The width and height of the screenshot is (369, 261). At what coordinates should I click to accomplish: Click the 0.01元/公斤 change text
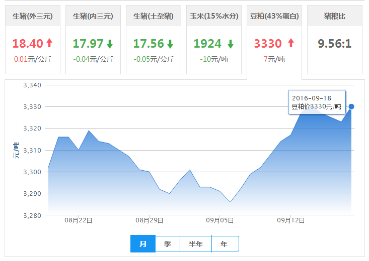(33, 59)
